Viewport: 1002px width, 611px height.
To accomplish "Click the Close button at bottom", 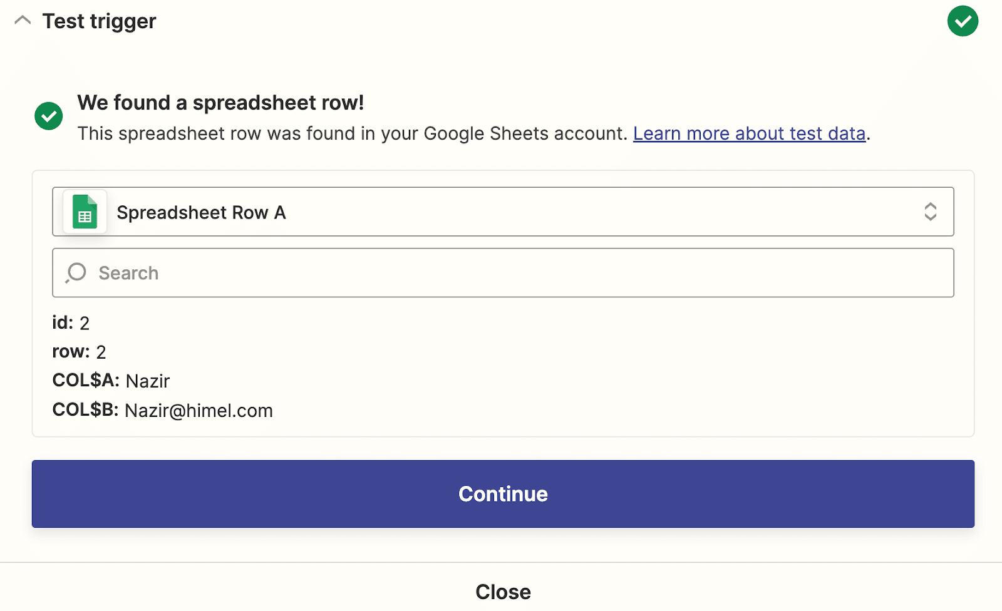I will 503,592.
